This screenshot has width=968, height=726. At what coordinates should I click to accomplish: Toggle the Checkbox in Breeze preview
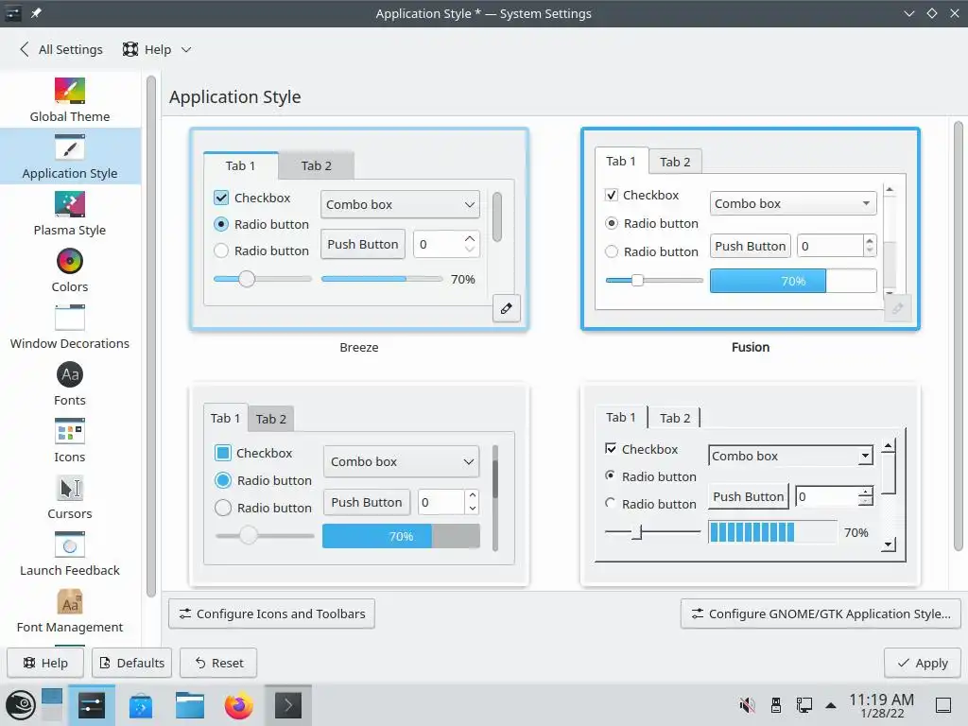coord(221,198)
